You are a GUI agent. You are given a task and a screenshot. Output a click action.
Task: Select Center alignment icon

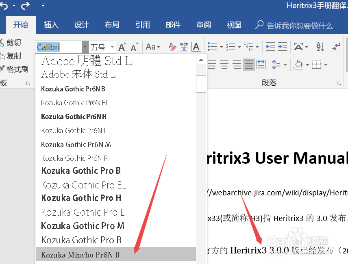click(224, 65)
